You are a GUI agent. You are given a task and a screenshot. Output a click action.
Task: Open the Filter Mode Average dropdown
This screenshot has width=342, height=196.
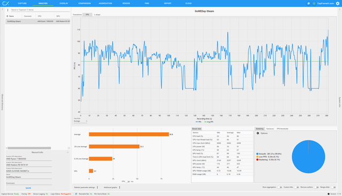click(x=80, y=121)
